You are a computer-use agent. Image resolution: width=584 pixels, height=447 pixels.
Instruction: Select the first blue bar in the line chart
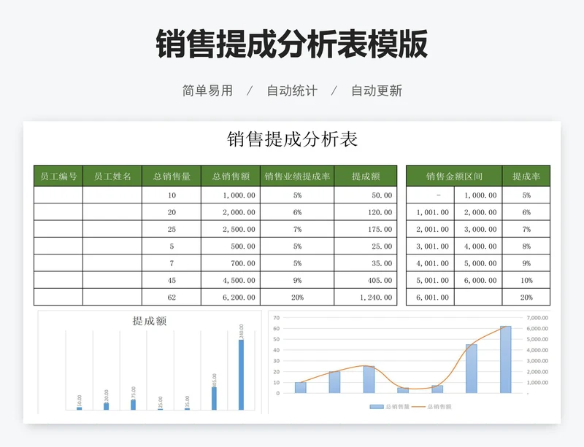tap(301, 388)
